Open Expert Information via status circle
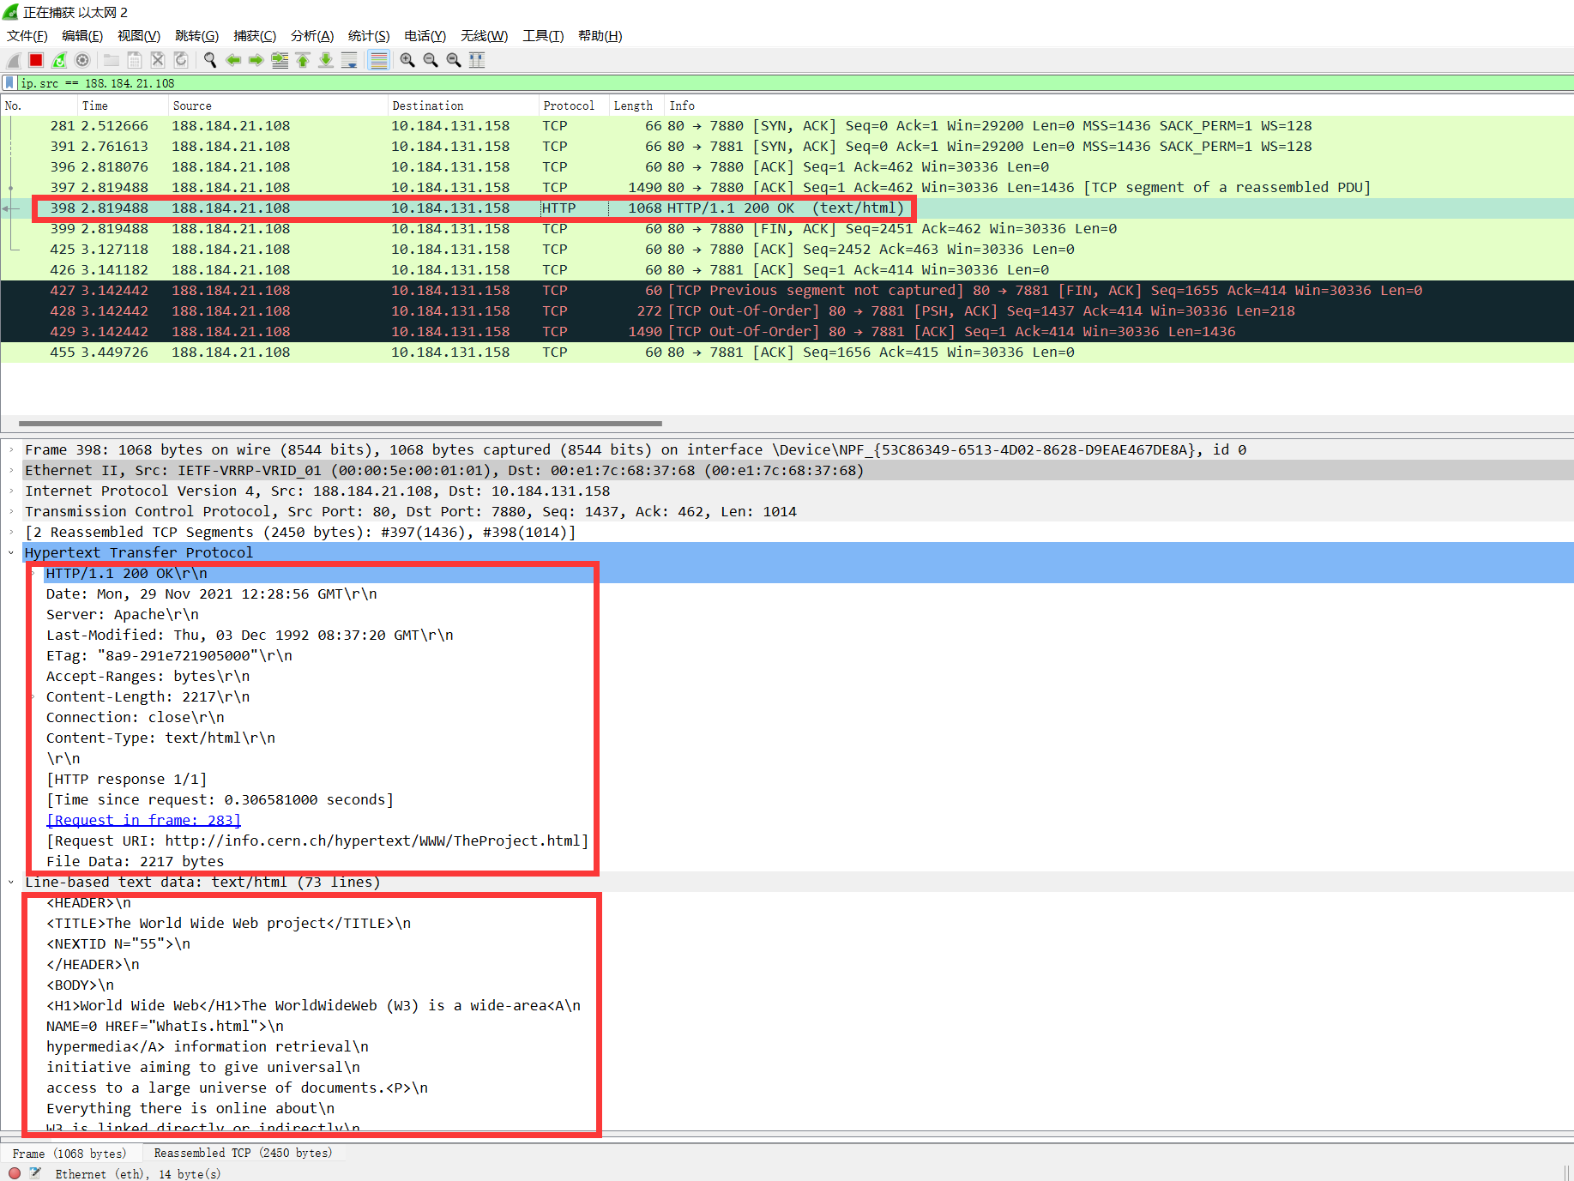1574x1181 pixels. [x=14, y=1173]
